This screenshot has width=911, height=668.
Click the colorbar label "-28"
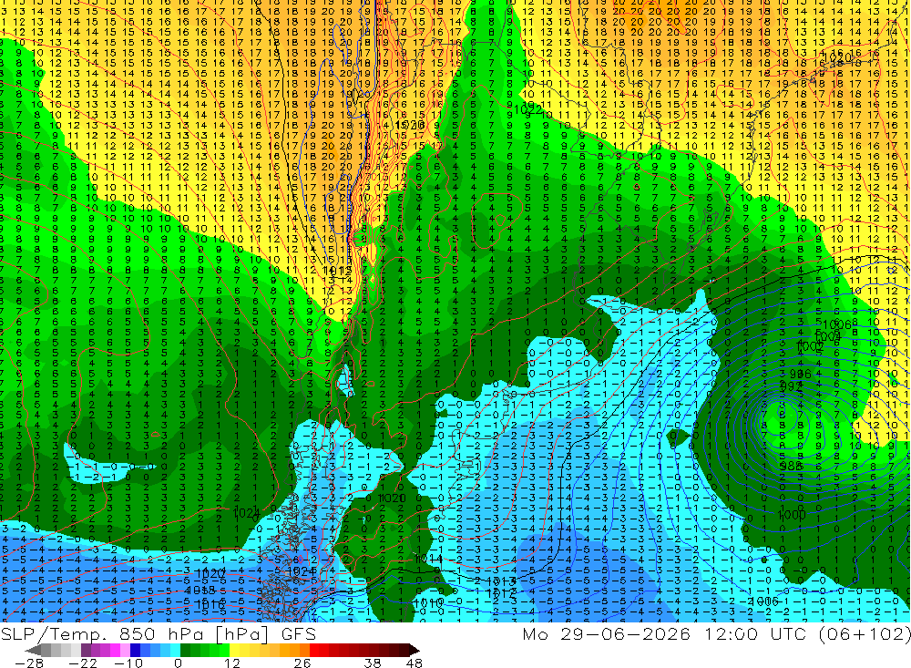pos(29,663)
